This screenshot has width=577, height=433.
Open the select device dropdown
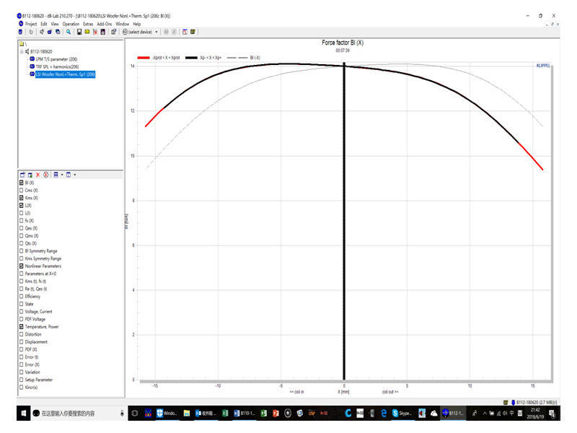coord(157,32)
